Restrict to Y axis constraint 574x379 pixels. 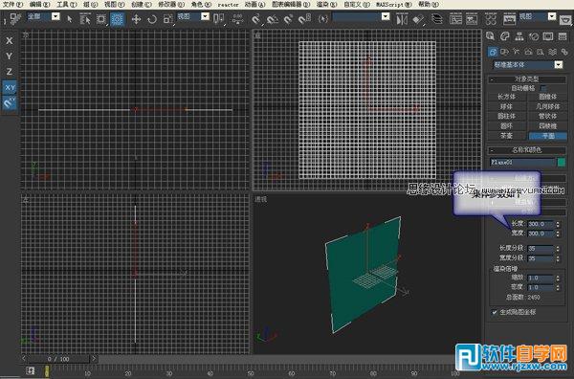[x=10, y=56]
